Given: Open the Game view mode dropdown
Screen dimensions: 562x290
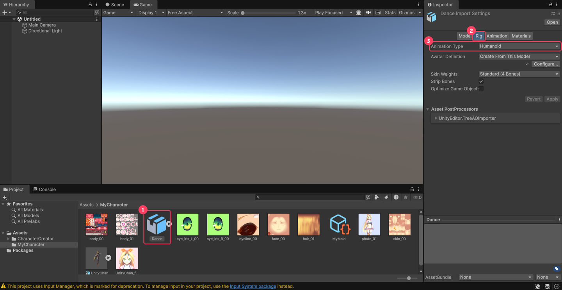Looking at the screenshot, I should click(x=118, y=12).
